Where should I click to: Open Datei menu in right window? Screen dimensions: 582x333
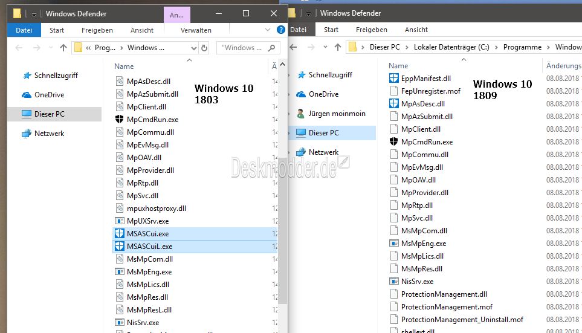click(299, 30)
